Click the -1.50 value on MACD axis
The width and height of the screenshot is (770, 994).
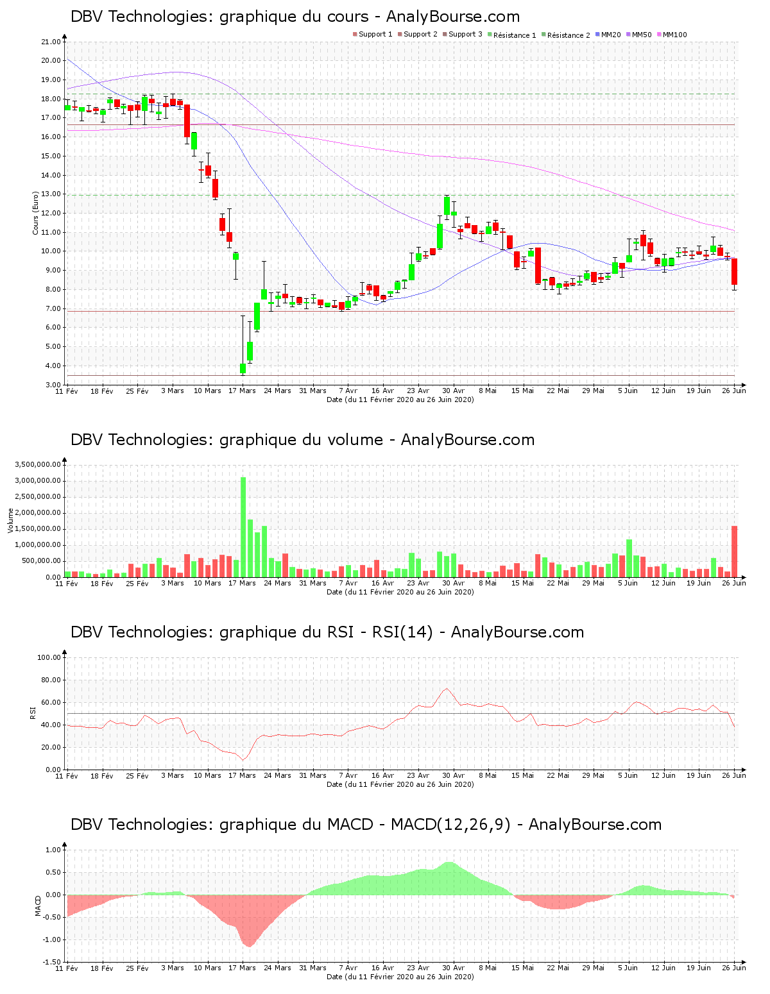53,962
